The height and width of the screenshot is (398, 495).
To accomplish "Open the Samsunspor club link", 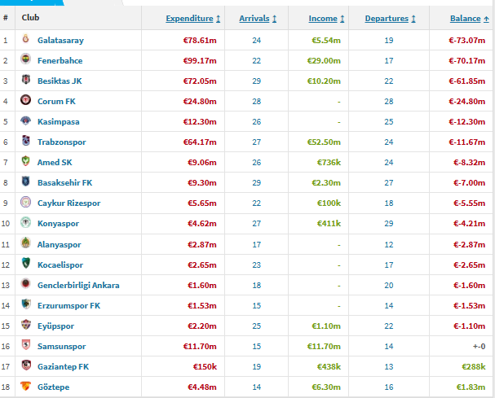I will coord(61,347).
